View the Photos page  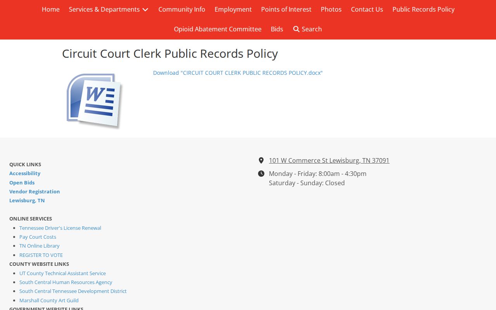point(331,9)
